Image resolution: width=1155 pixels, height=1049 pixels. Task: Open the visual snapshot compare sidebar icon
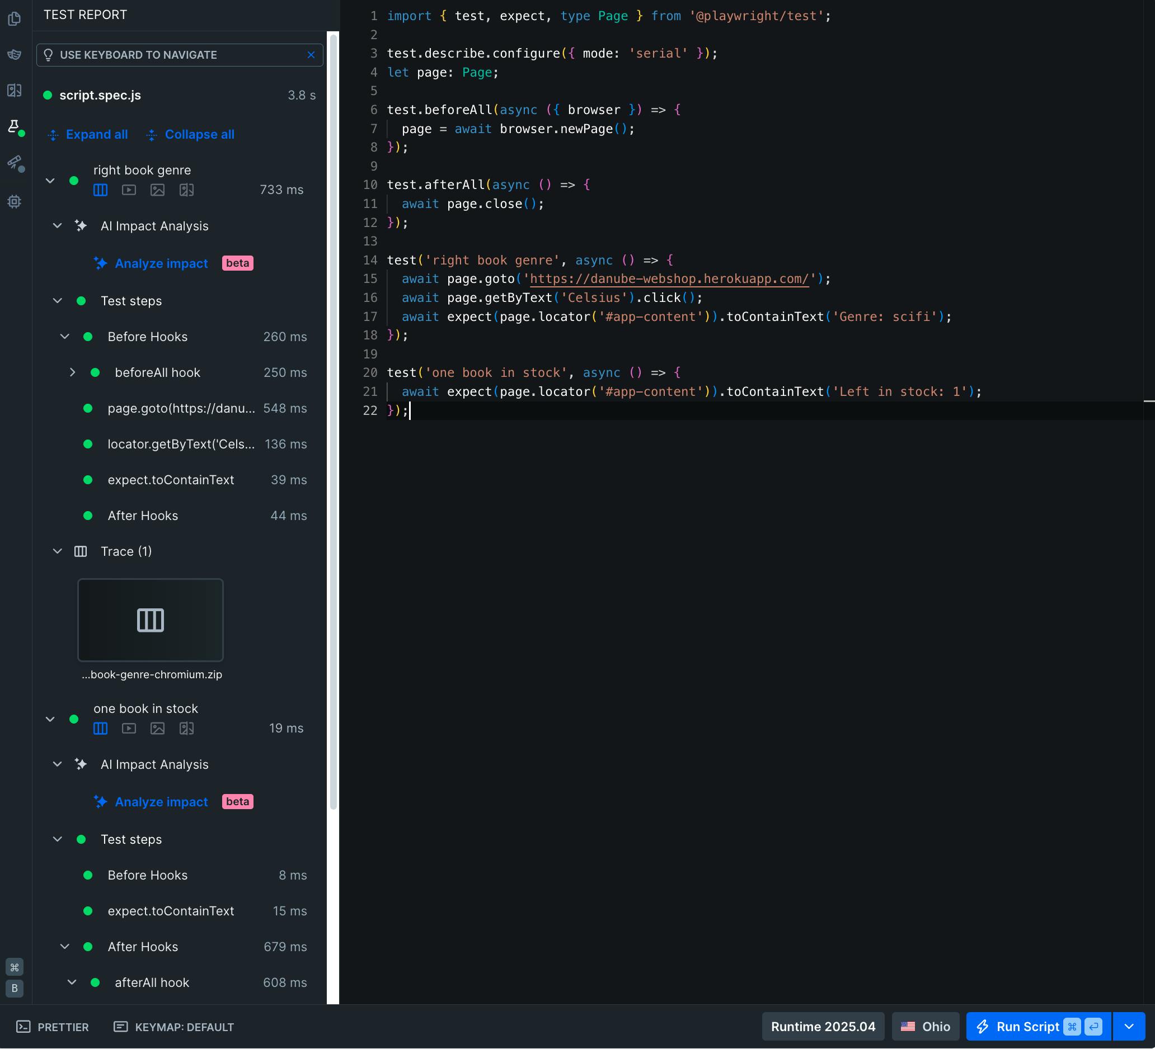[15, 90]
